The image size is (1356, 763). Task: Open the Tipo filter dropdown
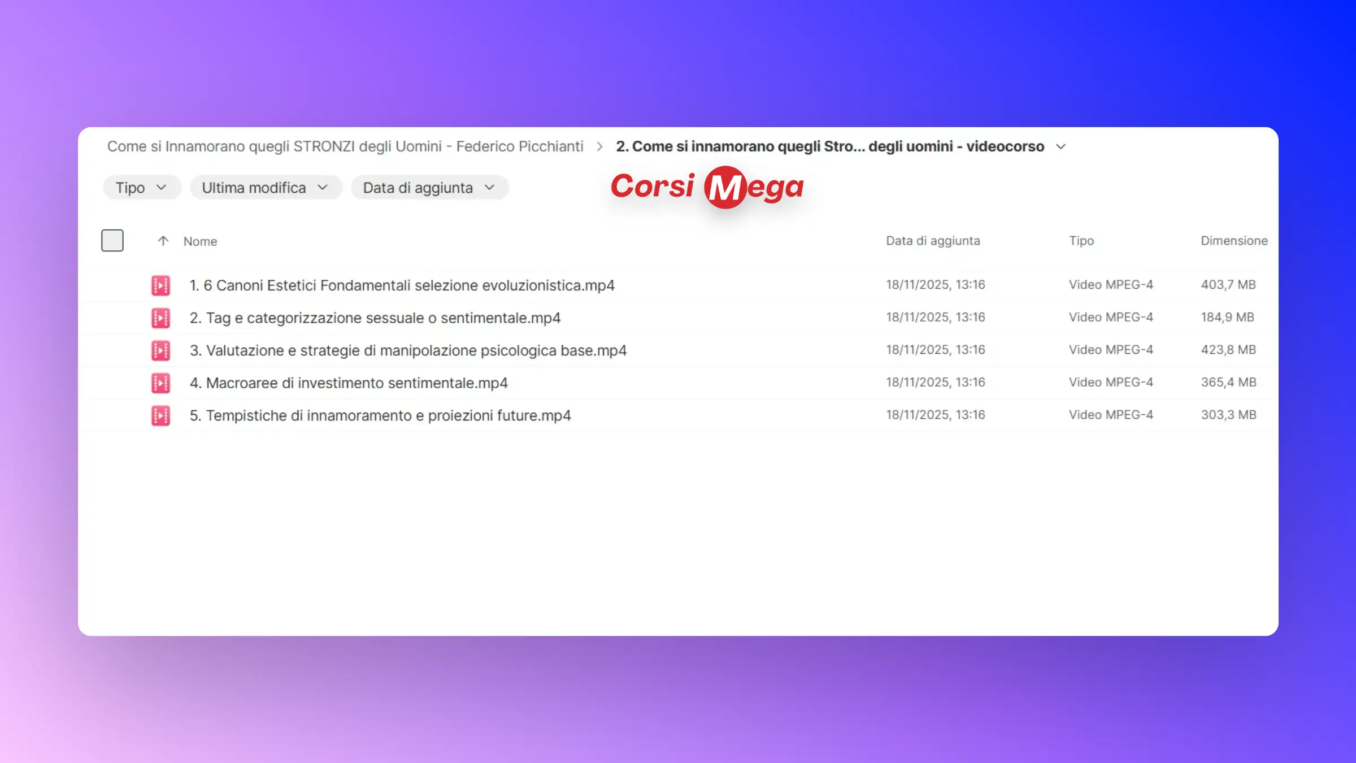141,188
